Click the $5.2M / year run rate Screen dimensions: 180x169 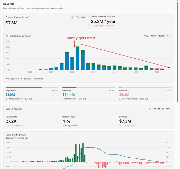click(103, 21)
